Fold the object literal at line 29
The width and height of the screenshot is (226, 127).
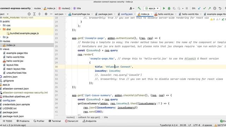coord(65,63)
